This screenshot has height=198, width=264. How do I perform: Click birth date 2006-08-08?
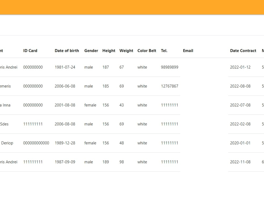[x=65, y=124]
